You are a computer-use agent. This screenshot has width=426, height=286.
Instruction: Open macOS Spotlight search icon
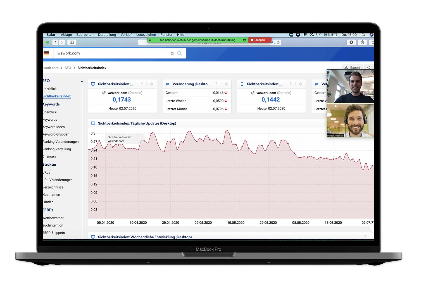(363, 35)
